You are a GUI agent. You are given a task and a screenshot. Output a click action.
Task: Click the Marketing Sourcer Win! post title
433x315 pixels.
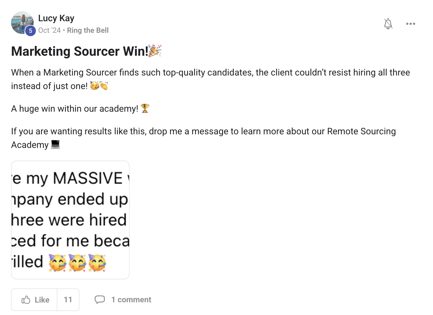coord(79,51)
